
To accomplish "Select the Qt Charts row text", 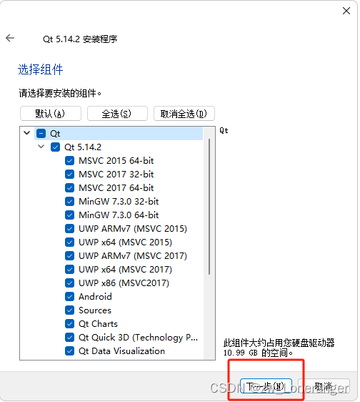I will [x=98, y=324].
